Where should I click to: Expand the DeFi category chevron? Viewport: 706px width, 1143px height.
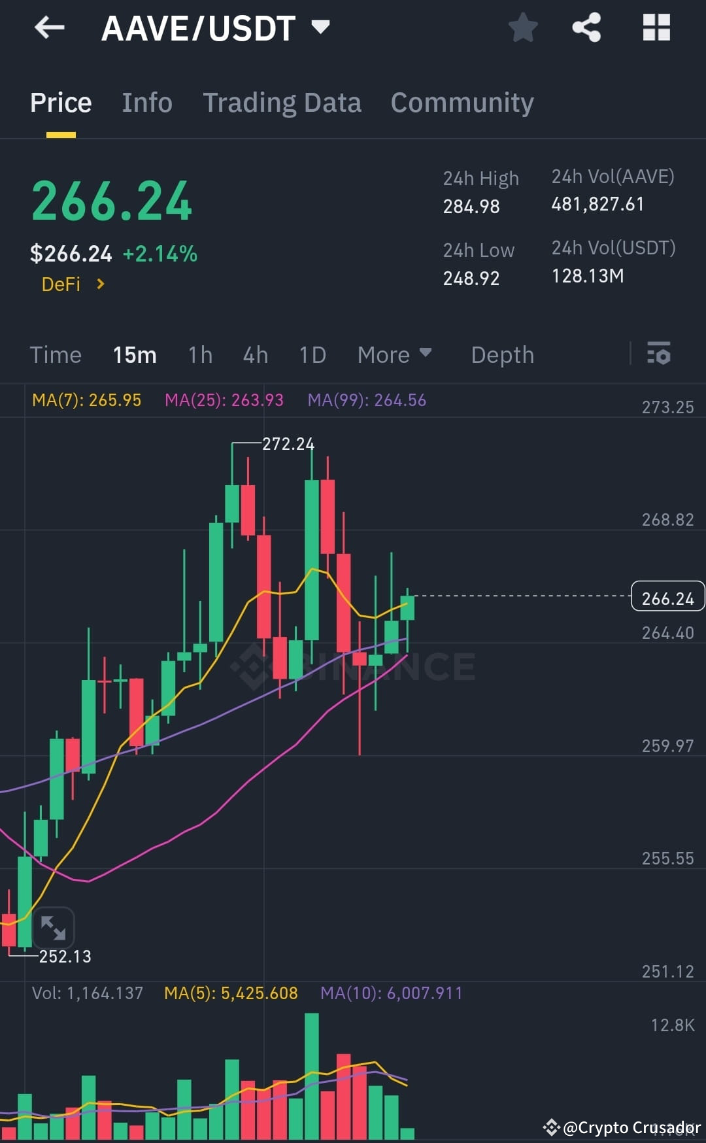(x=99, y=284)
